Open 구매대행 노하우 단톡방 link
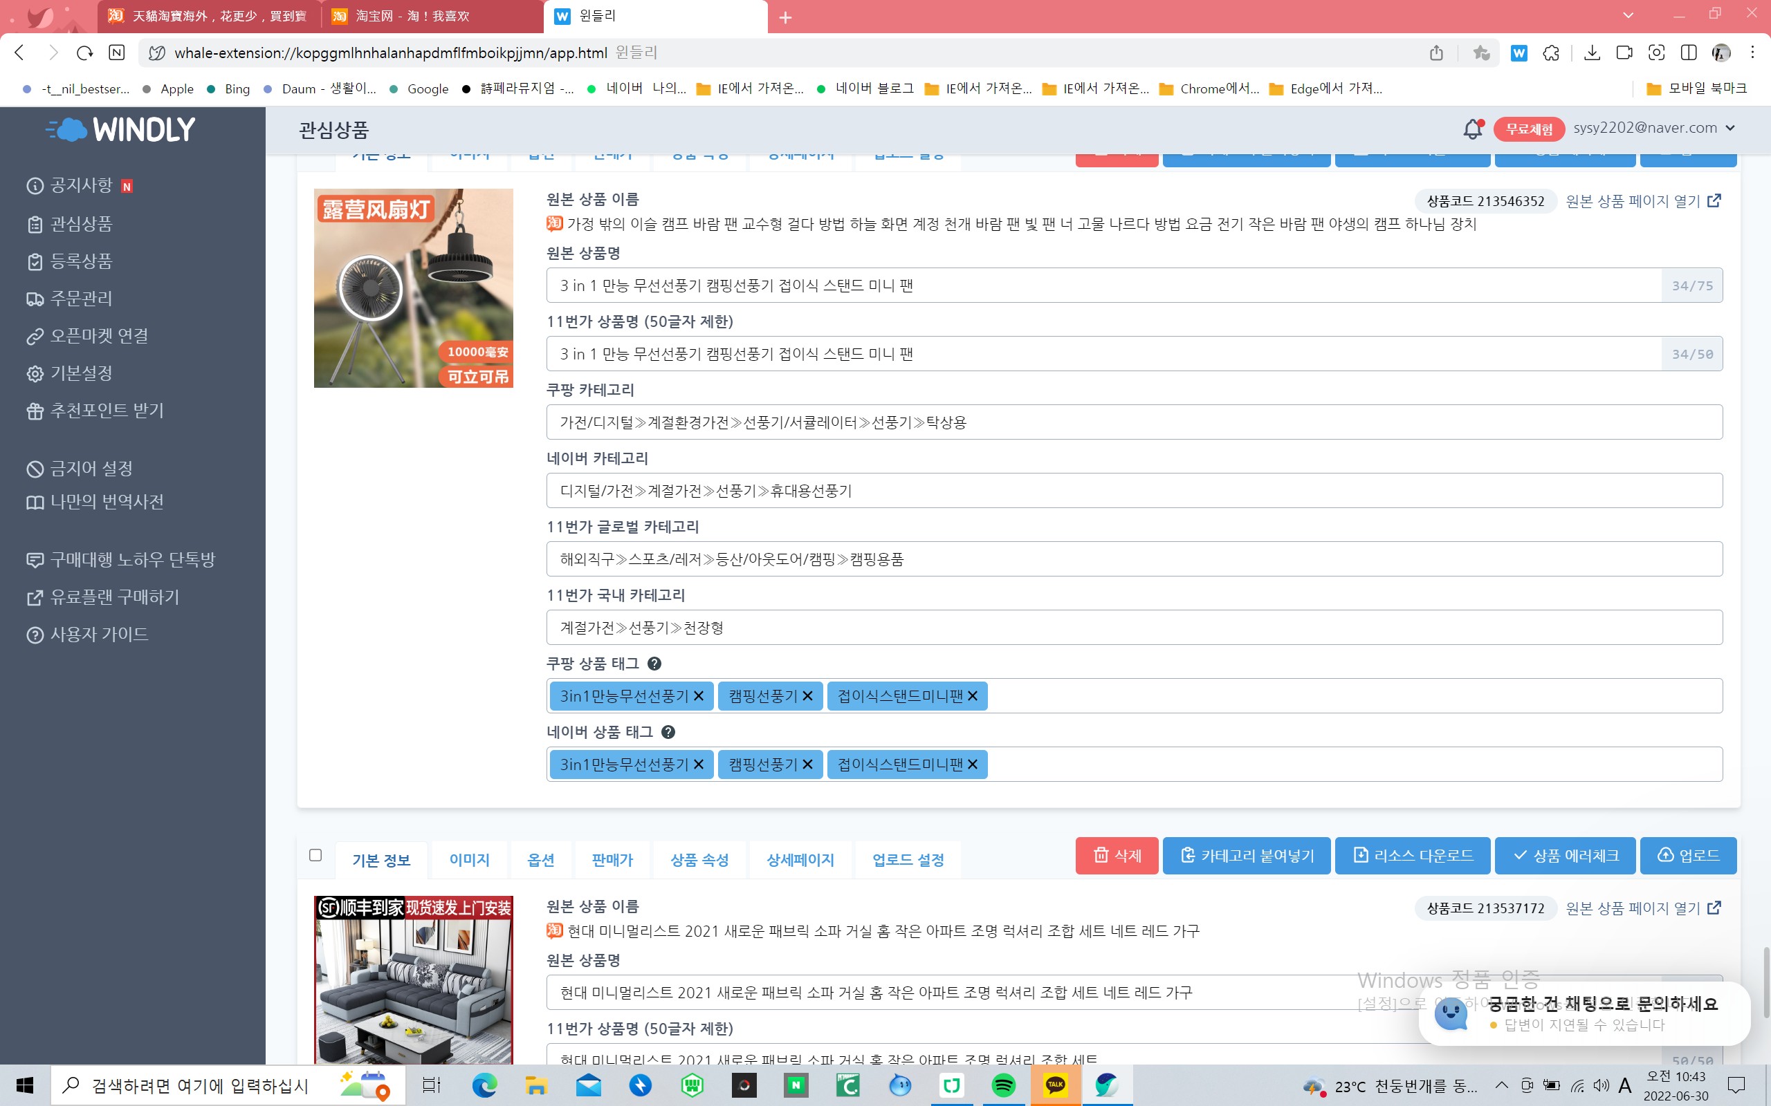Image resolution: width=1771 pixels, height=1106 pixels. point(121,560)
